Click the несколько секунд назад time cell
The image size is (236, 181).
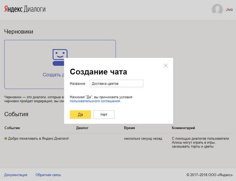click(143, 139)
